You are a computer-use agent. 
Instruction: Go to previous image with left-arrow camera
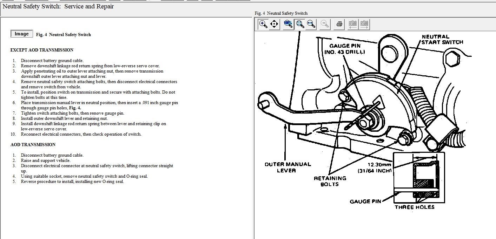coord(353,24)
